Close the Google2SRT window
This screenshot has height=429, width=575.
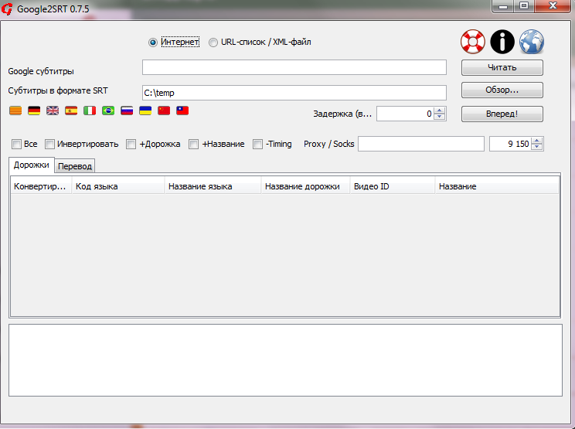tap(553, 6)
